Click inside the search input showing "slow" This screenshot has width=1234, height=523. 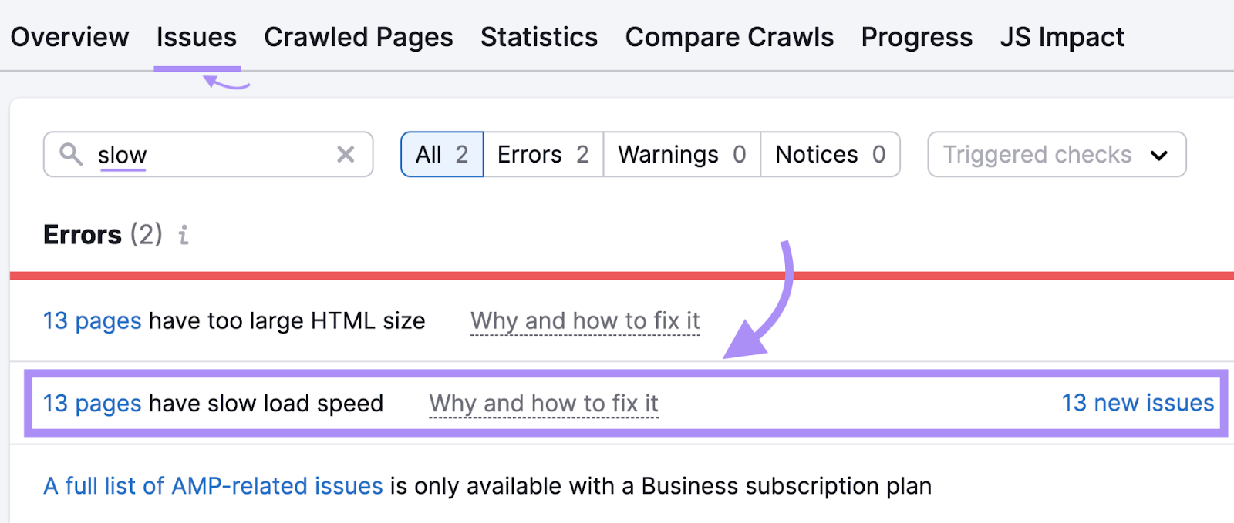coord(193,154)
